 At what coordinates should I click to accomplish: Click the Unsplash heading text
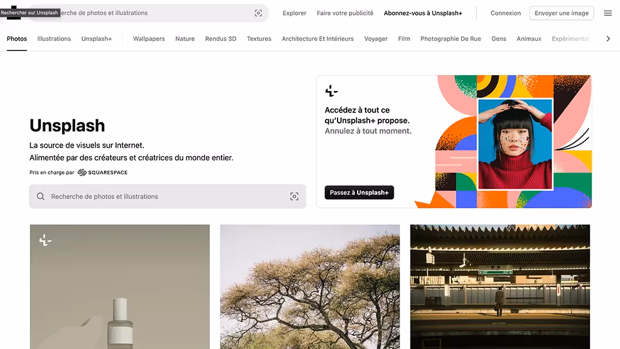(67, 126)
